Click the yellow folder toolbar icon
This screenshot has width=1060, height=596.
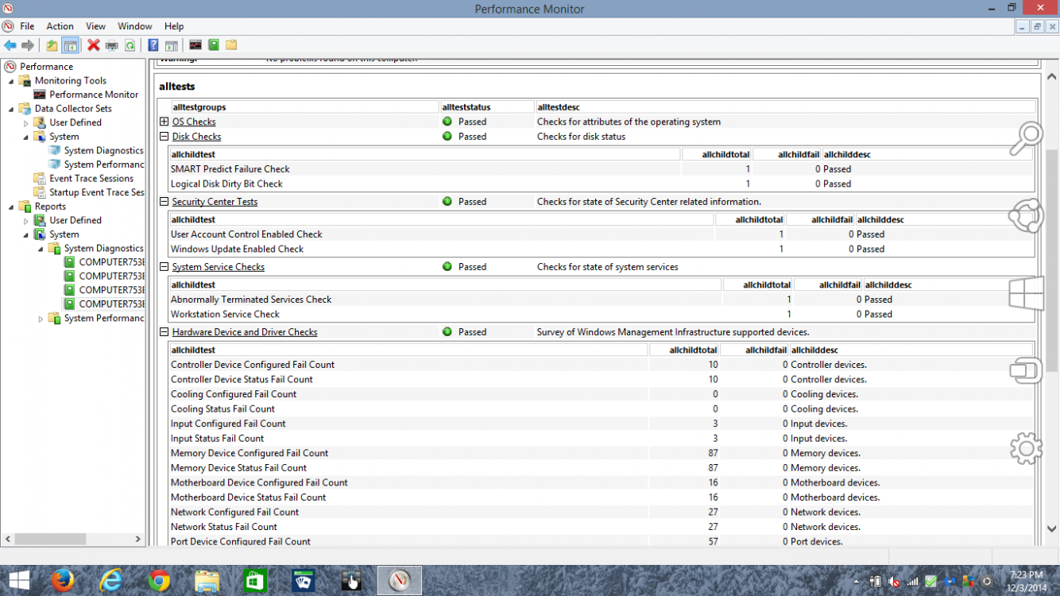point(231,45)
